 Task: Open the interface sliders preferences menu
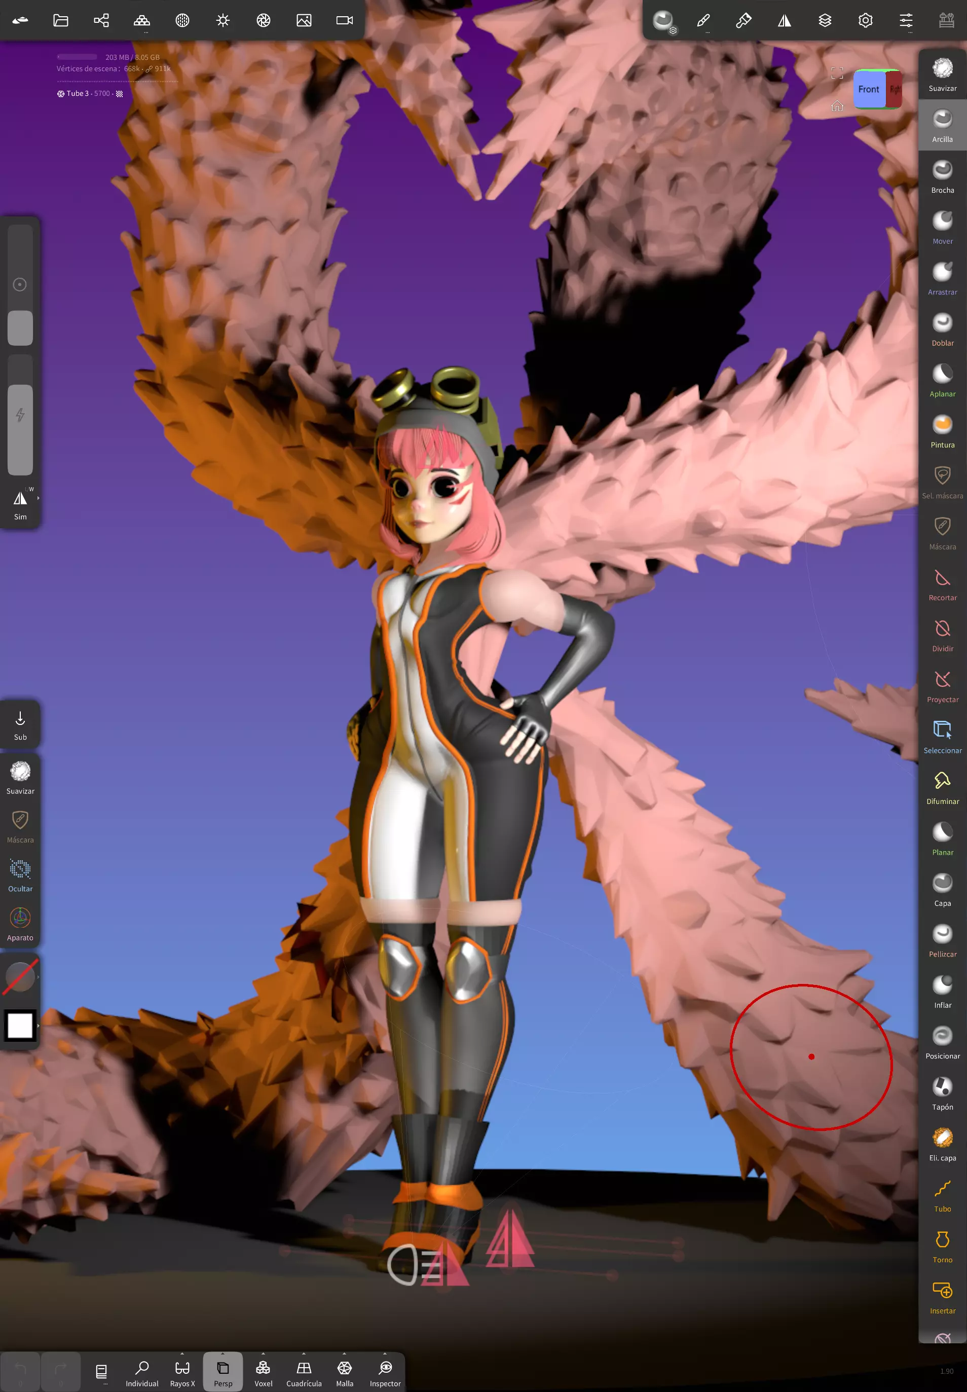tap(906, 21)
